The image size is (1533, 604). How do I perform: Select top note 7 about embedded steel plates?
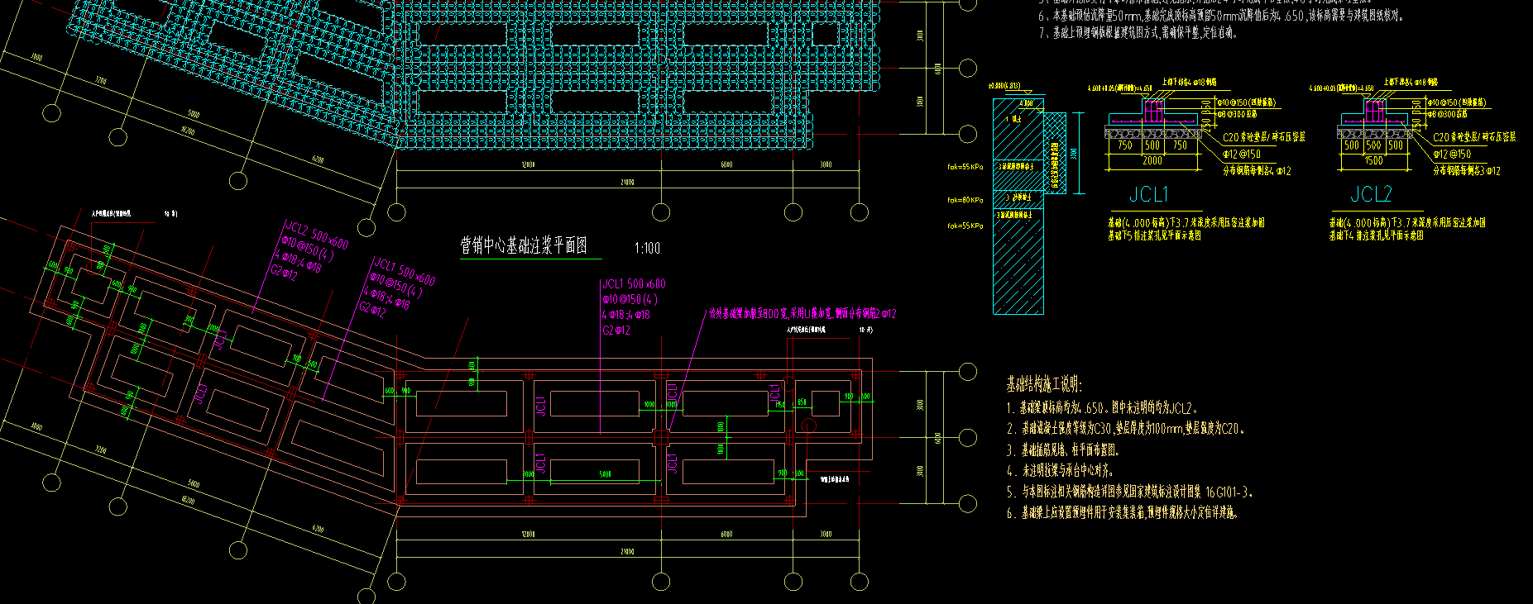coord(1138,33)
